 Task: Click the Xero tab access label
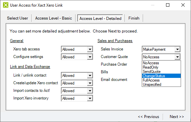26,49
